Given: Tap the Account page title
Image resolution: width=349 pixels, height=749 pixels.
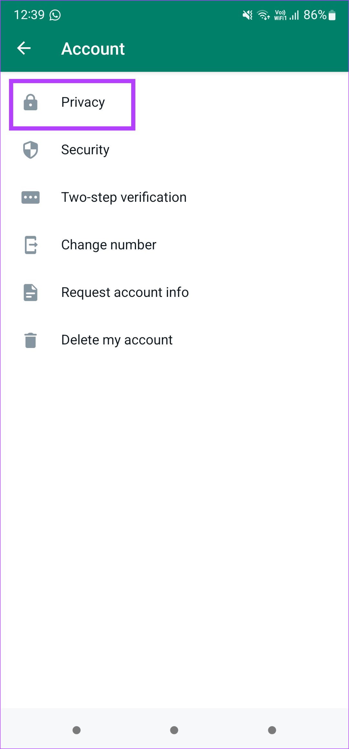Looking at the screenshot, I should (x=93, y=49).
